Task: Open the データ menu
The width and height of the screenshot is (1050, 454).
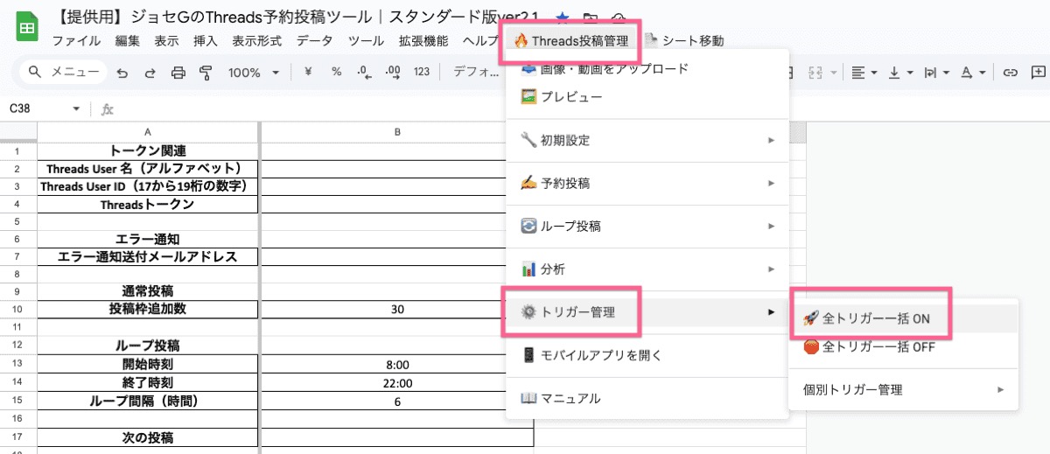Action: 314,41
